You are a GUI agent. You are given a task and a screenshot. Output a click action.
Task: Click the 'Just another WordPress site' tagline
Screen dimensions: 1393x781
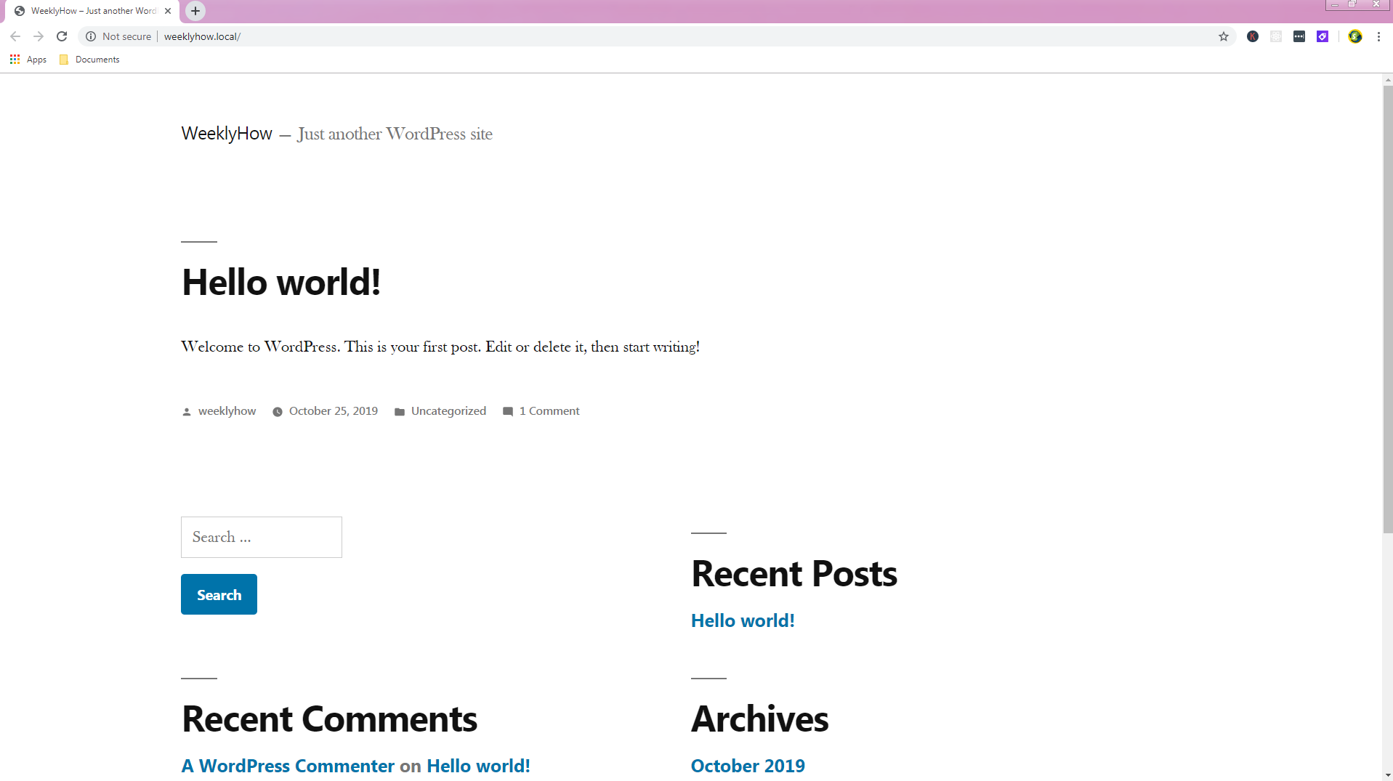(395, 134)
